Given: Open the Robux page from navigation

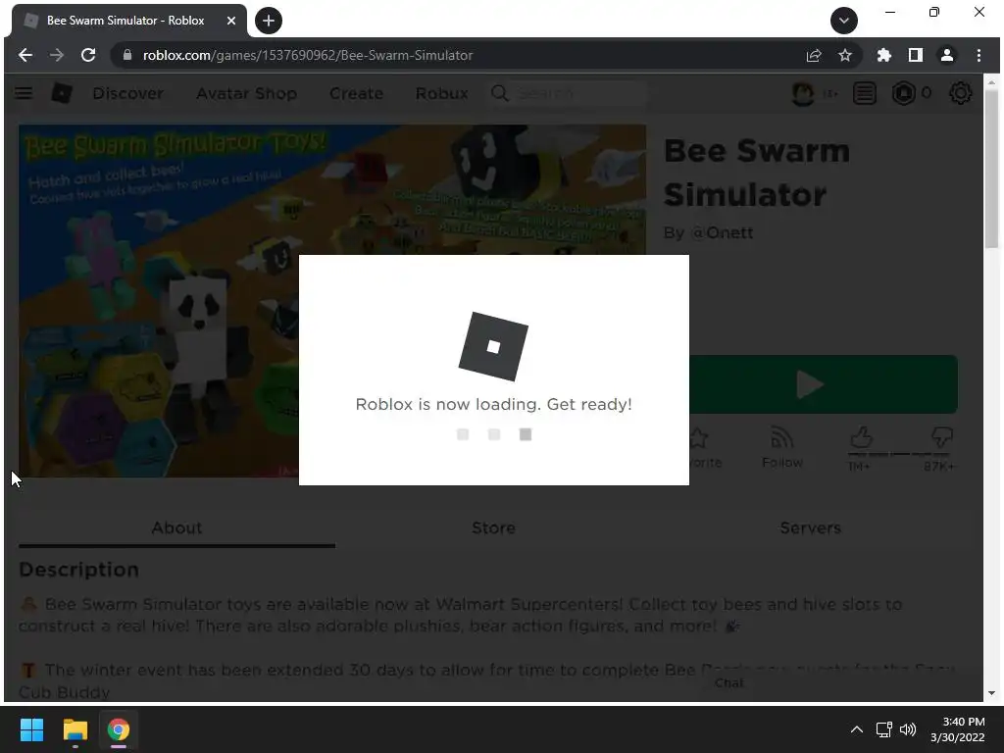Looking at the screenshot, I should (442, 93).
